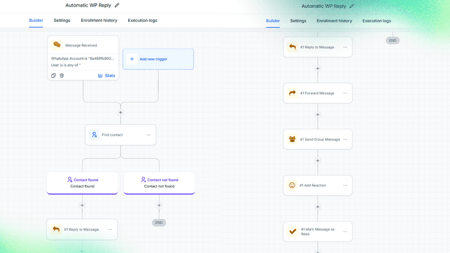The image size is (450, 253).
Task: Click the plus node below Send Group Message
Action: tap(317, 161)
